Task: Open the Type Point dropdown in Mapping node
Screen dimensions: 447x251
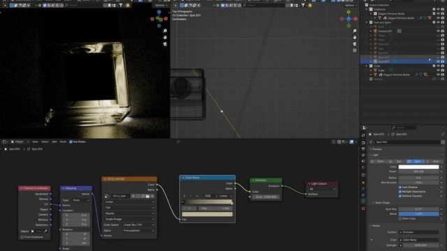Action: tap(81, 200)
